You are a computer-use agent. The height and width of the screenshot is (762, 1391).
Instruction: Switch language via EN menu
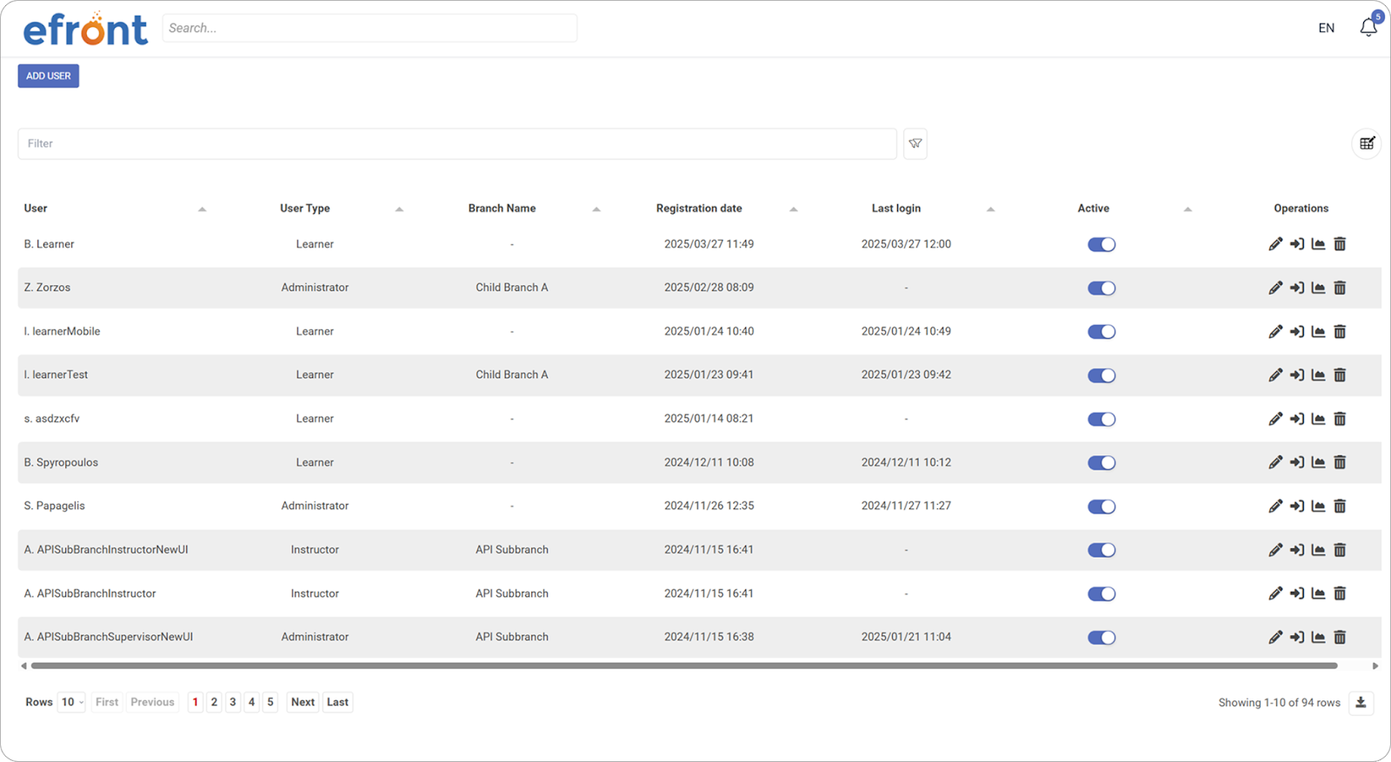tap(1326, 28)
